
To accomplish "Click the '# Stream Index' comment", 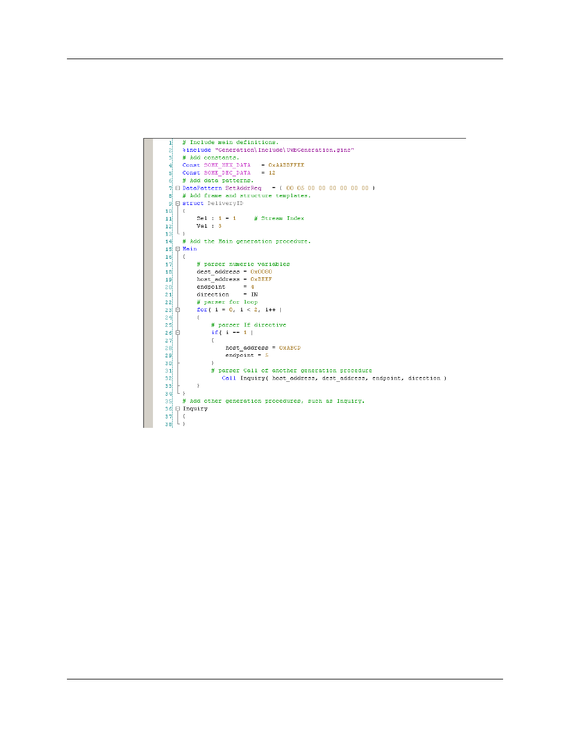I will coord(278,219).
